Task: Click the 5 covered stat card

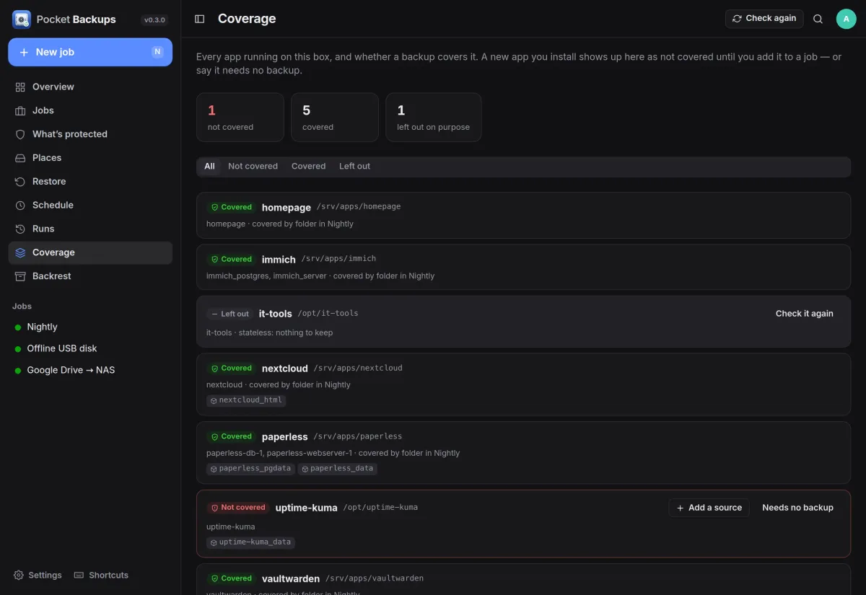Action: pos(335,118)
